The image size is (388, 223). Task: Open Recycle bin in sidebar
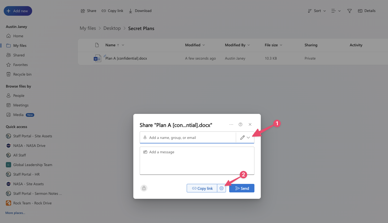[x=22, y=74]
